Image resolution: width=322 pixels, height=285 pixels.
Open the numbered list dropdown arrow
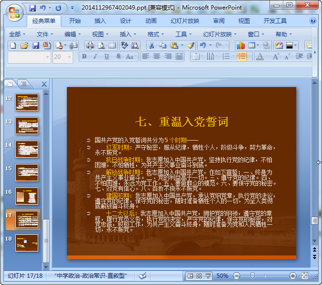[x=234, y=56]
